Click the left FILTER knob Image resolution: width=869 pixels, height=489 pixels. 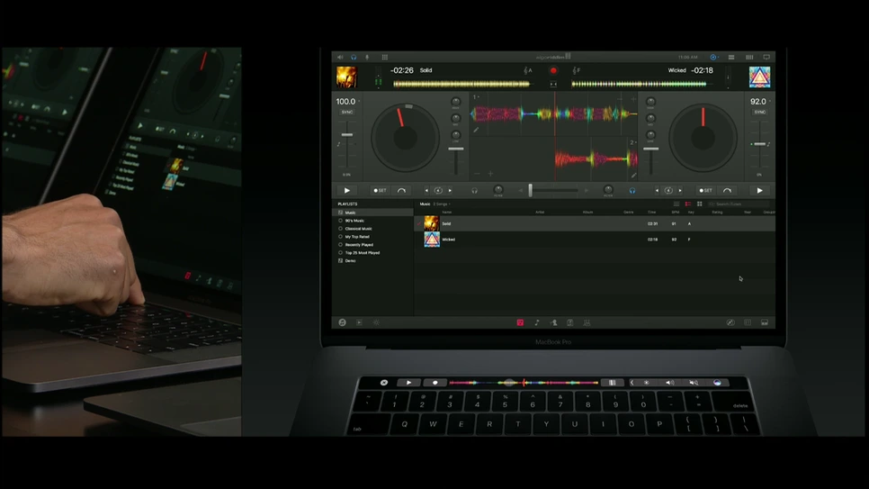pyautogui.click(x=498, y=189)
